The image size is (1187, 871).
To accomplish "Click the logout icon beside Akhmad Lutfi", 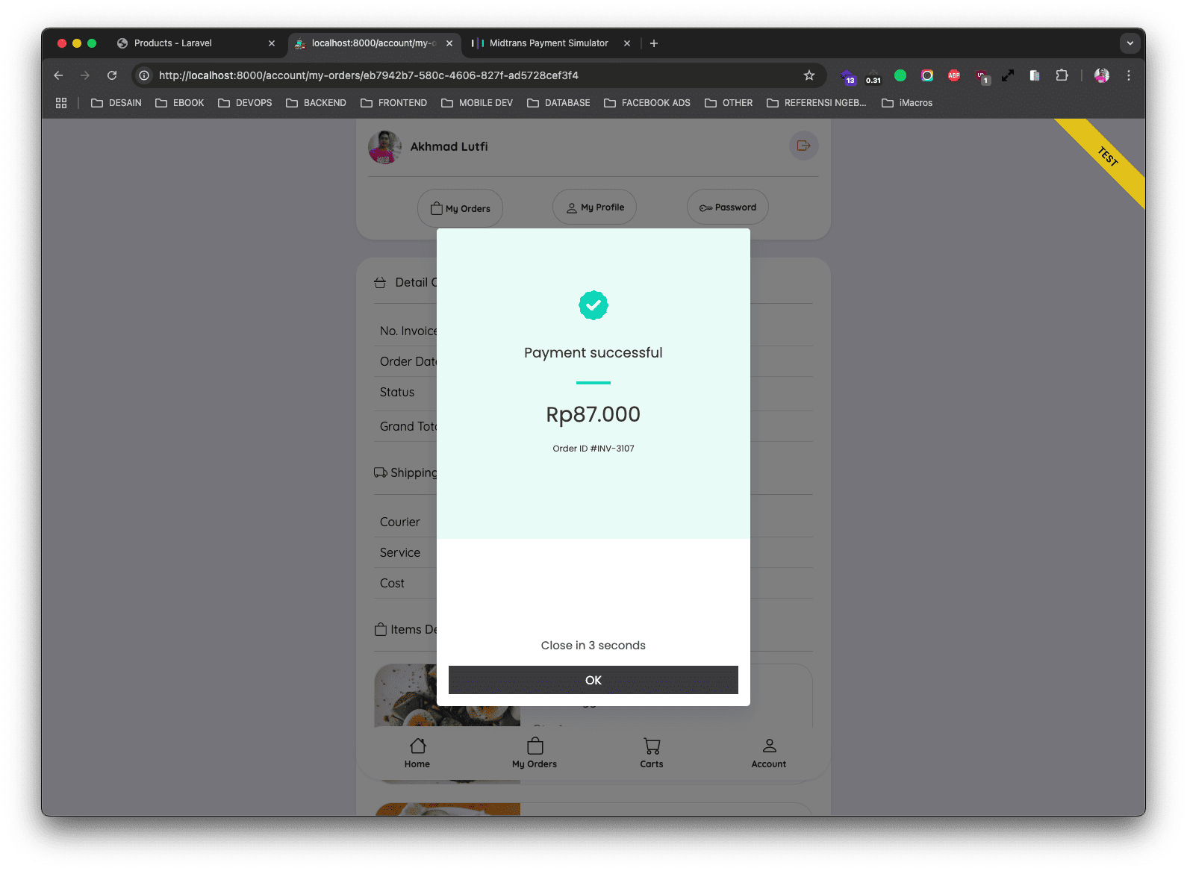I will point(803,146).
